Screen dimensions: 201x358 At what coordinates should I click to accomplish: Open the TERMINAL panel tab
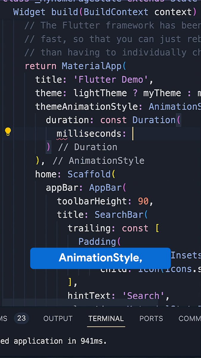pos(106,318)
